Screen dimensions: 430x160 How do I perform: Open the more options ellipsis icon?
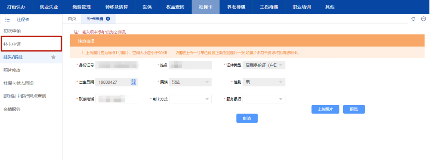pyautogui.click(x=423, y=19)
